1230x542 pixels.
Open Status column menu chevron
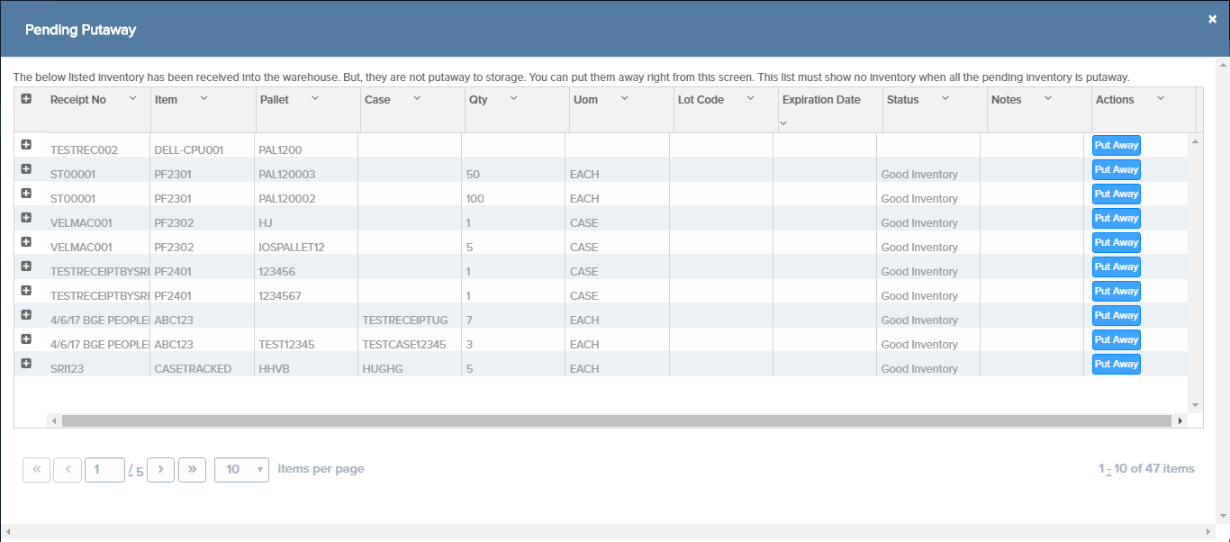click(x=945, y=98)
